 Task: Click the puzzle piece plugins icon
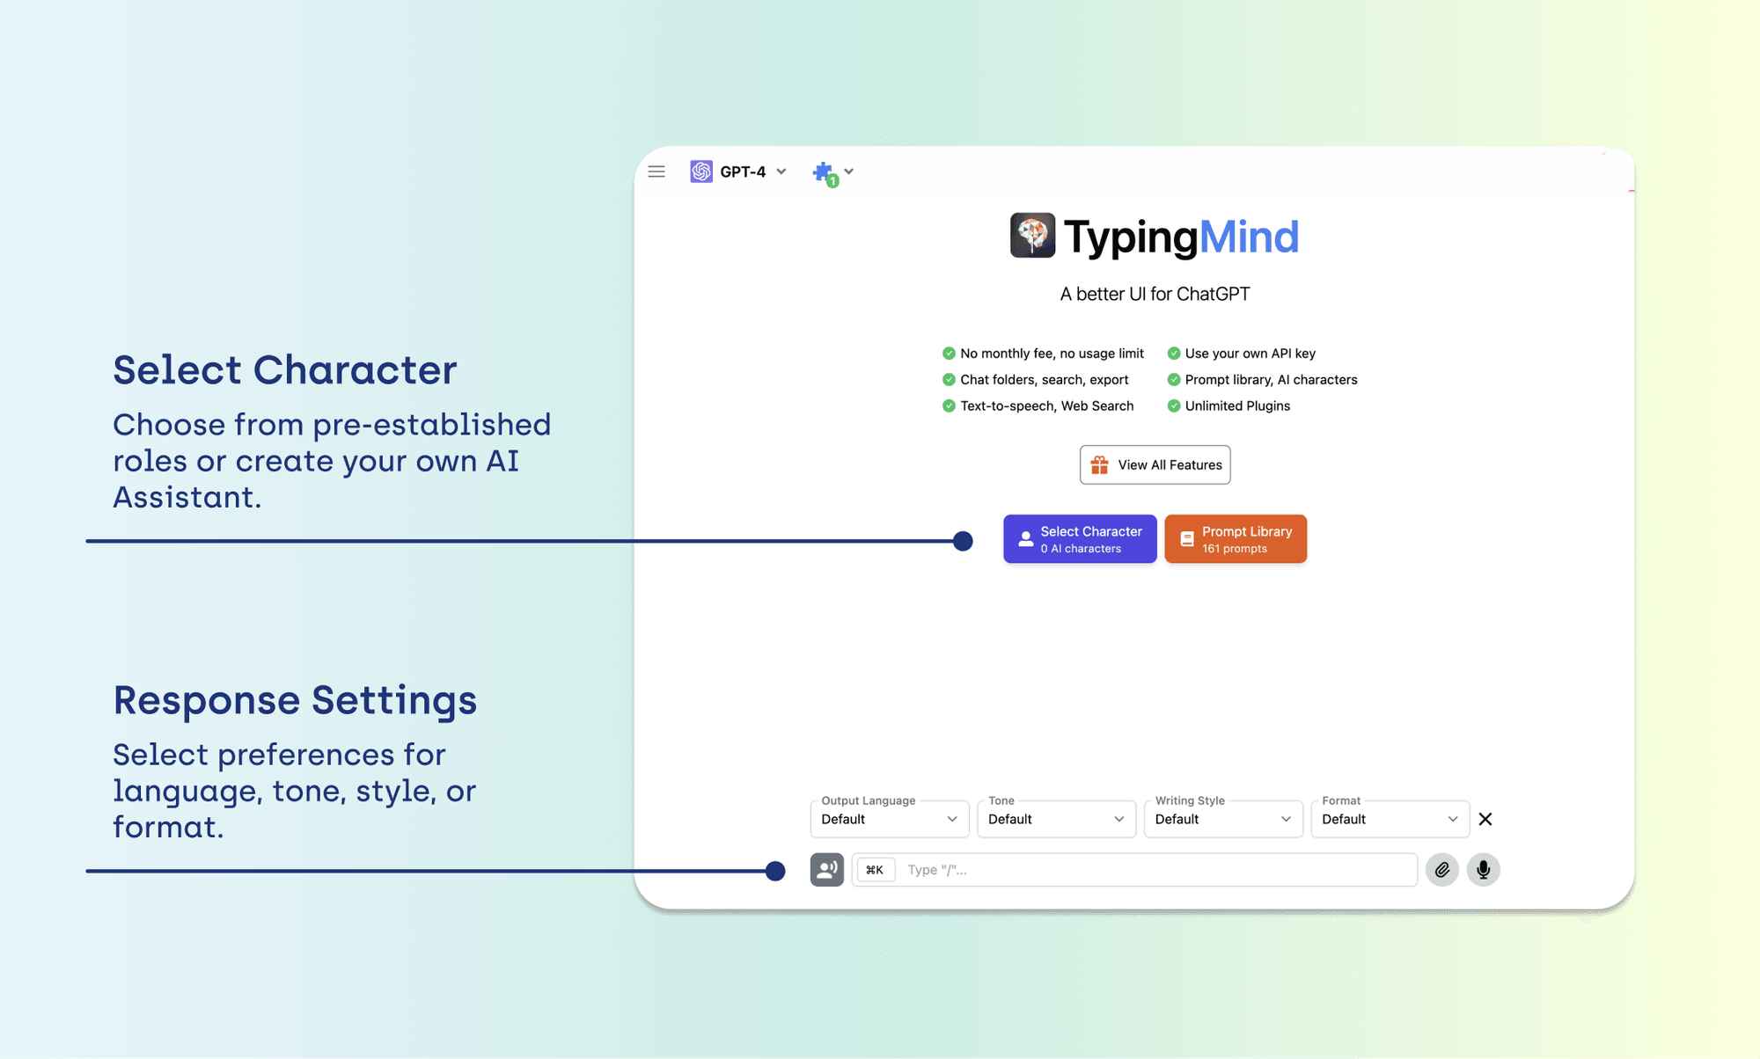click(824, 172)
